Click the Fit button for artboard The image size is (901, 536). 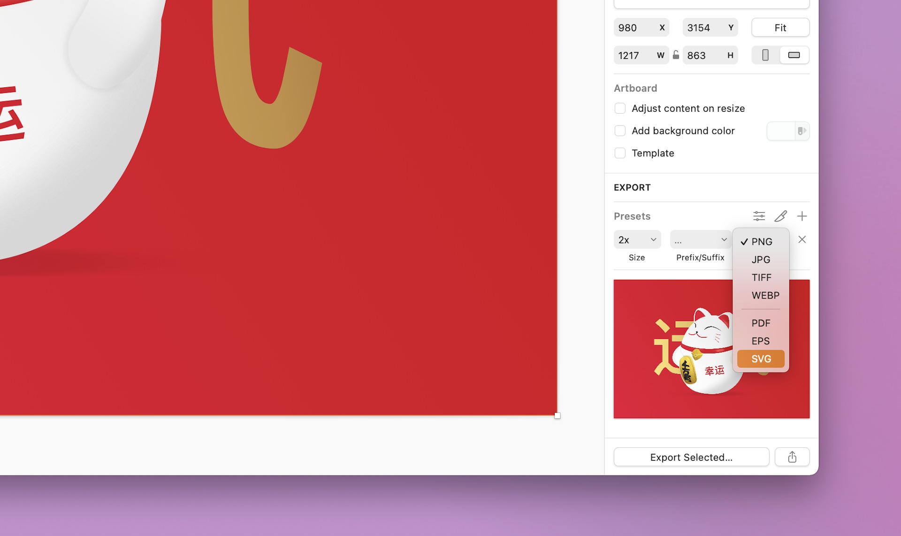click(x=780, y=27)
